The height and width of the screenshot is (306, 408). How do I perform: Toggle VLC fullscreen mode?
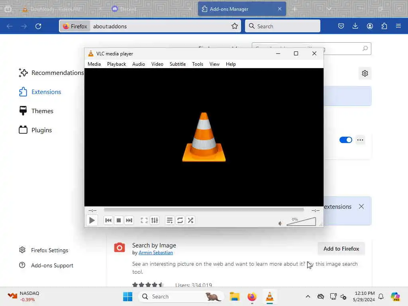coord(144,220)
